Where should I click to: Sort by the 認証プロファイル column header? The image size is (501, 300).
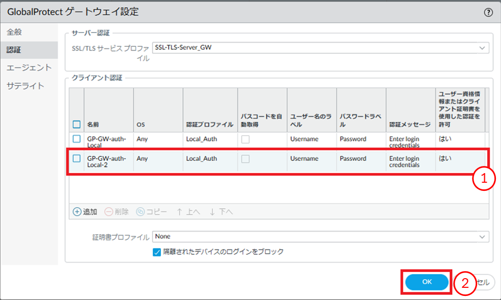click(x=202, y=124)
